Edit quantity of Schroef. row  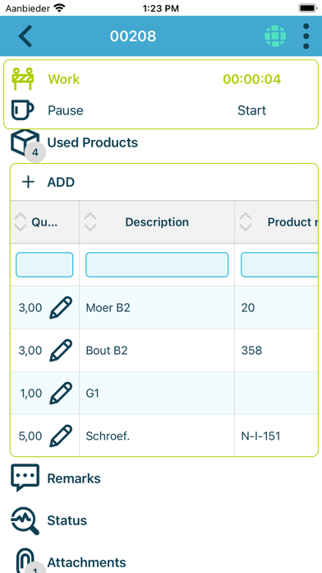(61, 436)
